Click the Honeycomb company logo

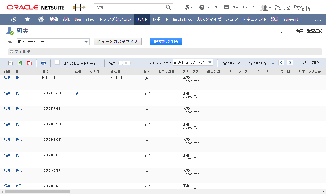point(79,7)
